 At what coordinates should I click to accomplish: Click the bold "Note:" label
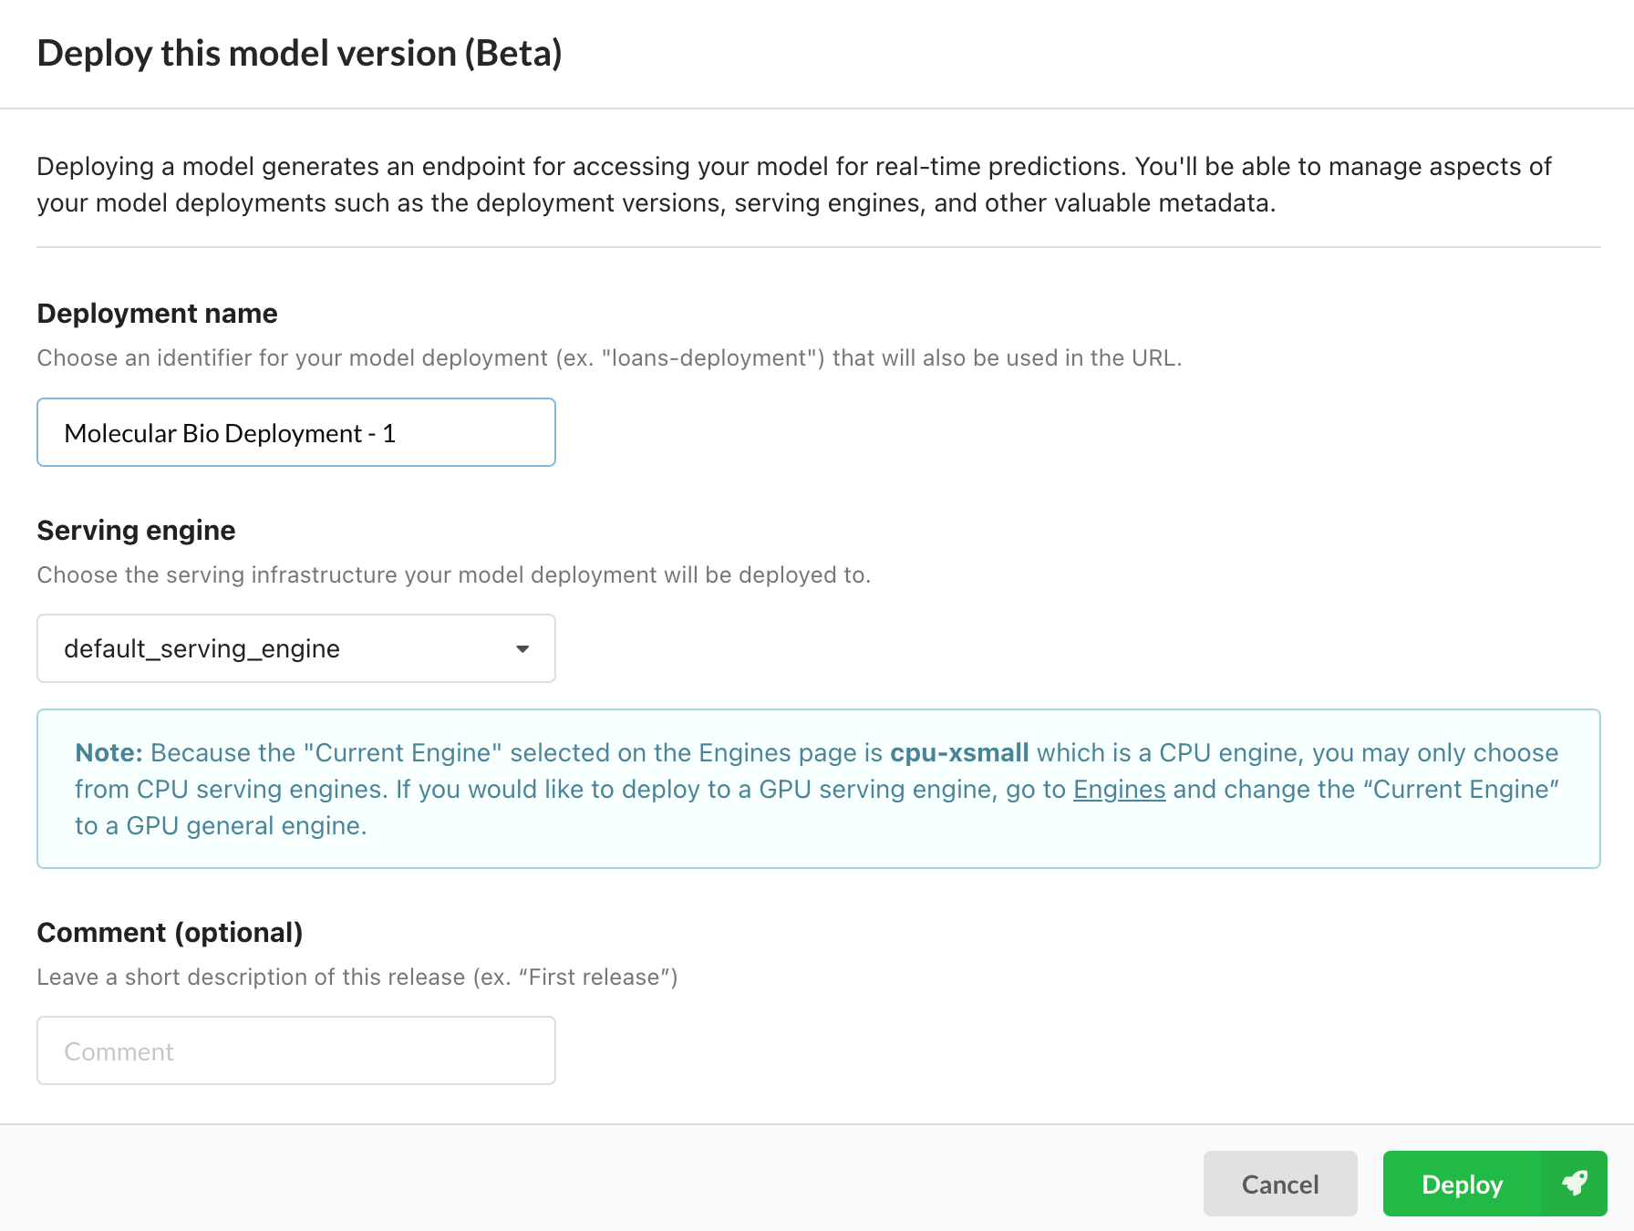pyautogui.click(x=109, y=752)
